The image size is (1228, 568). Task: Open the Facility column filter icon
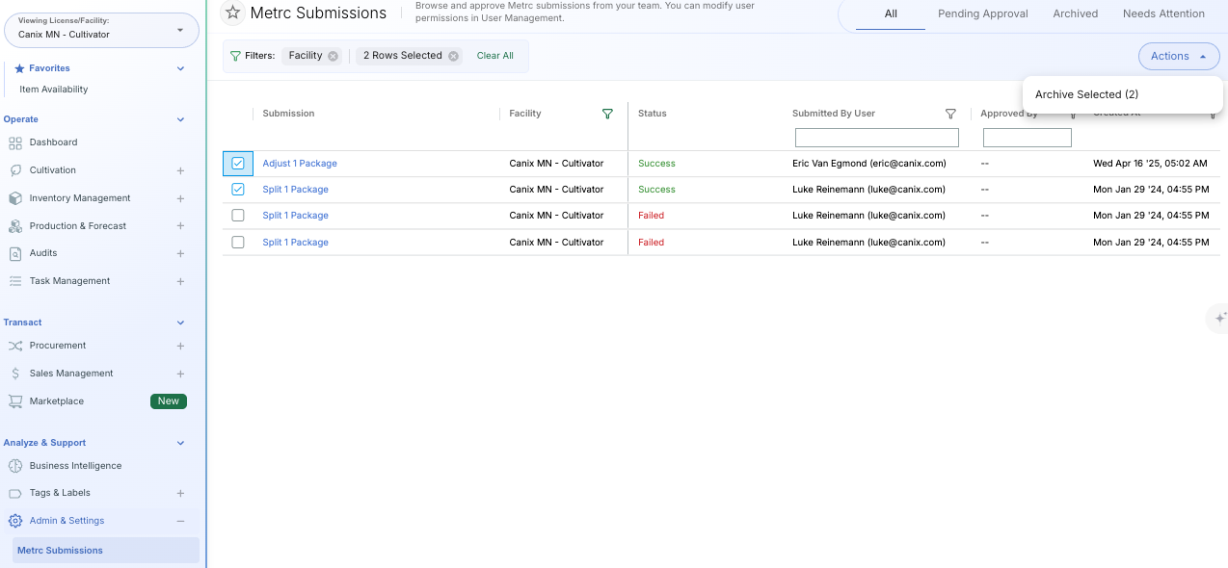coord(607,114)
